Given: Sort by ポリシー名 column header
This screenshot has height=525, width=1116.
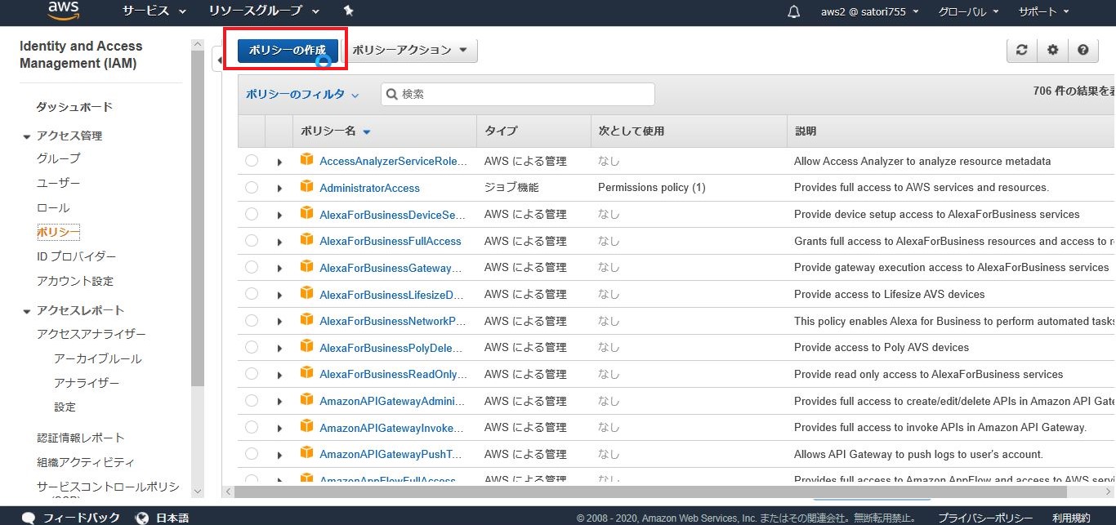Looking at the screenshot, I should point(336,131).
